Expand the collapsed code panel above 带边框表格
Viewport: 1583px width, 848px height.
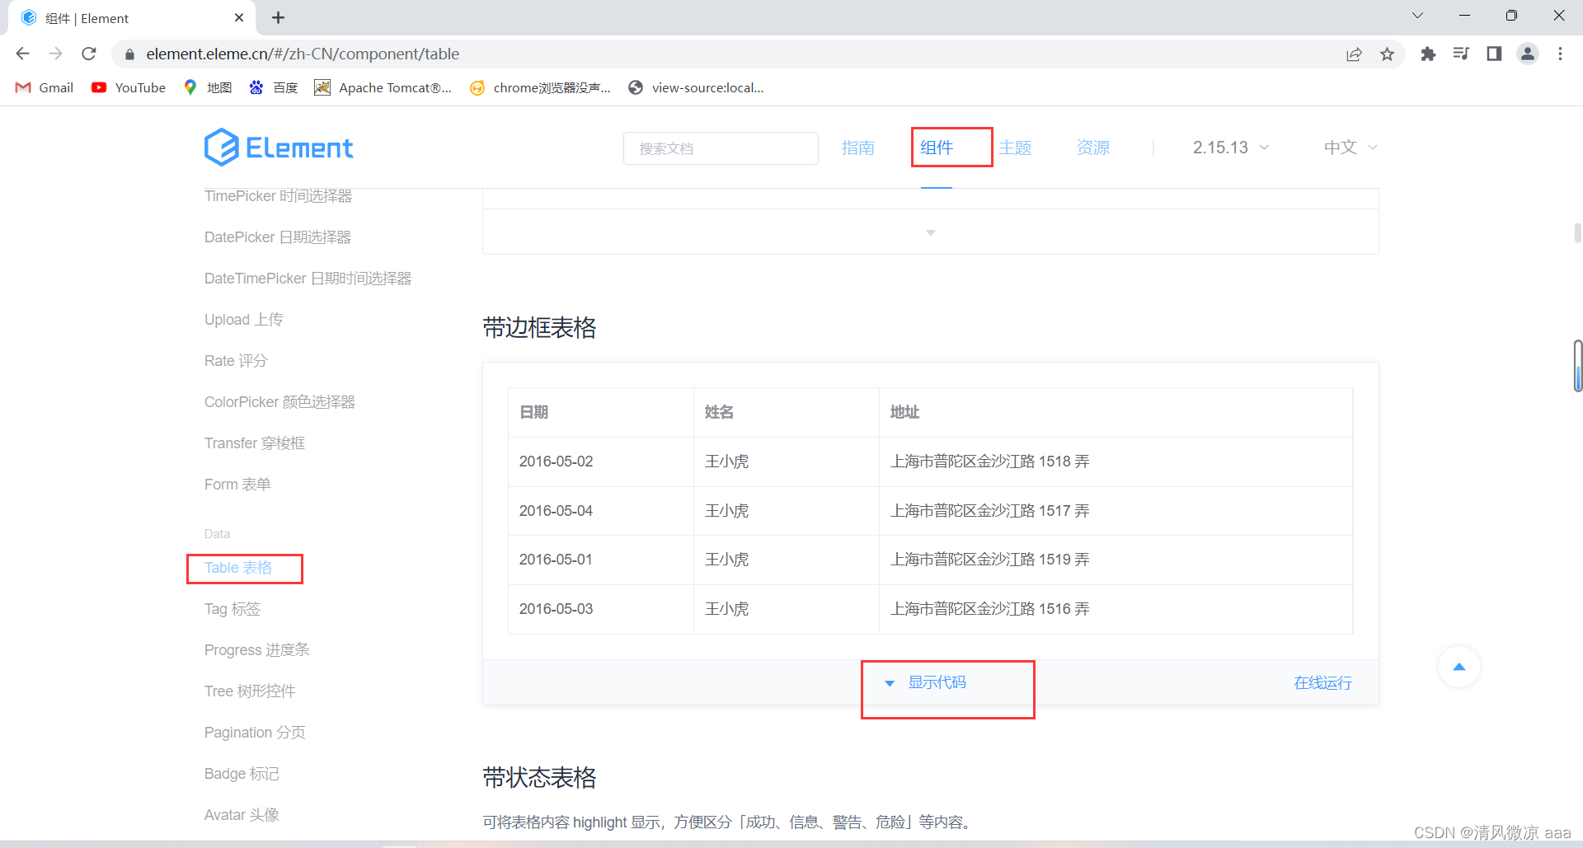(931, 232)
